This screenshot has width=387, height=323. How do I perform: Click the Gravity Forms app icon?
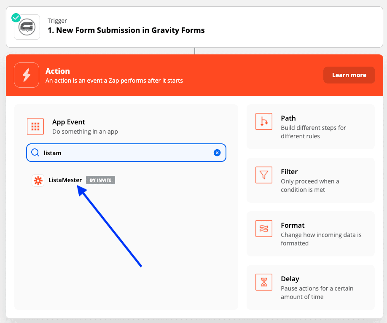(x=27, y=27)
